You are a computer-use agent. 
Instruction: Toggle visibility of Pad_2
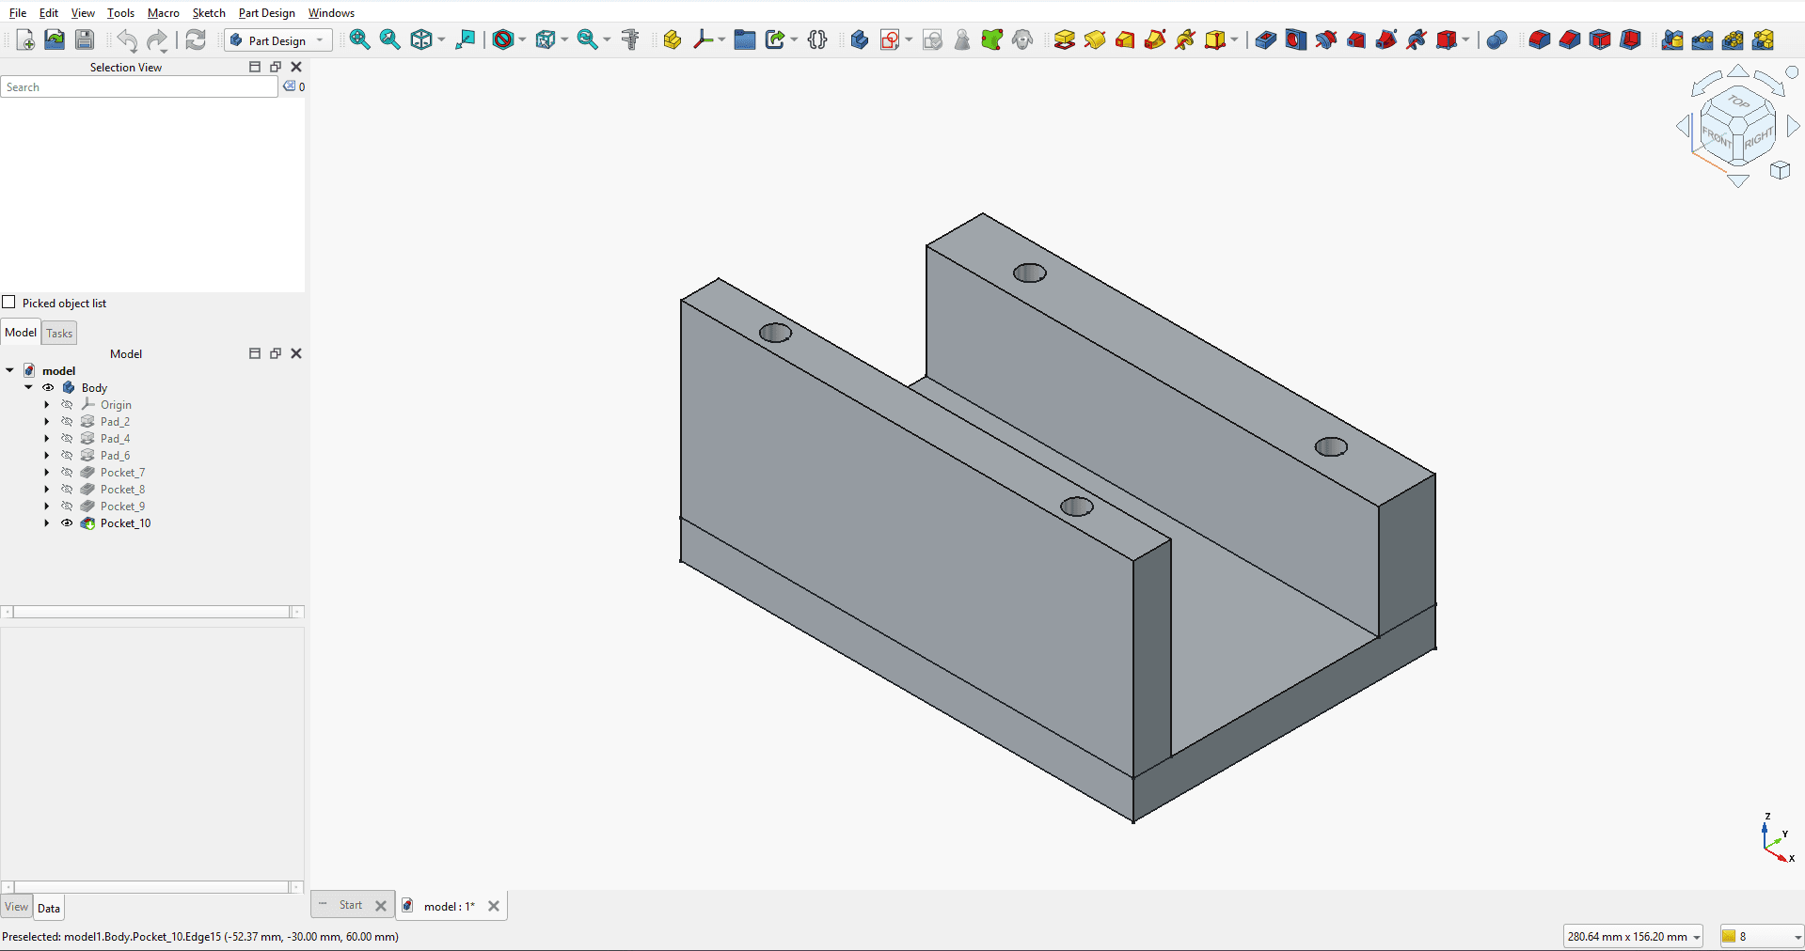[x=67, y=421]
